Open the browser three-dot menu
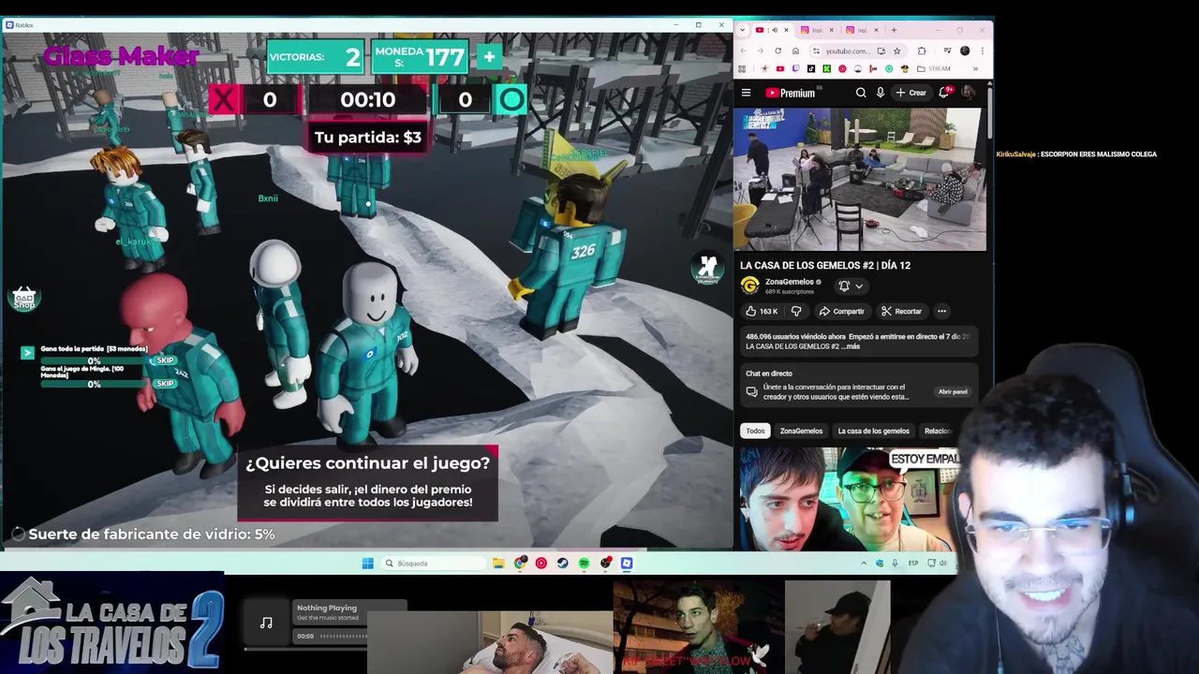1199x674 pixels. [x=982, y=51]
